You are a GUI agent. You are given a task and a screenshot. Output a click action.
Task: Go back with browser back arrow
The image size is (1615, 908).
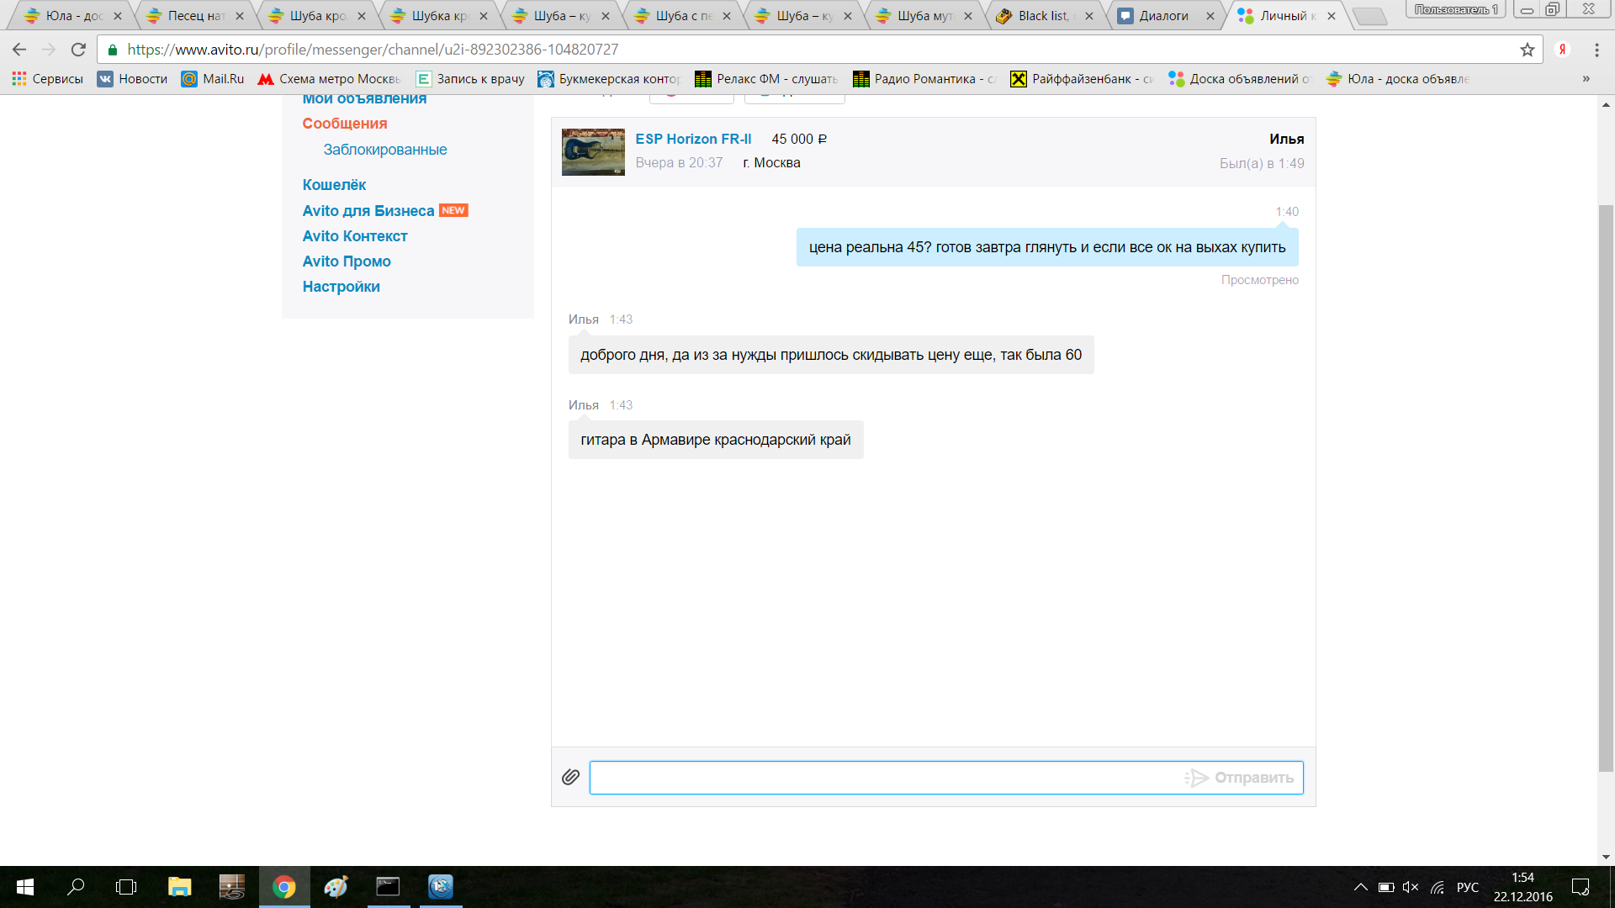point(19,50)
